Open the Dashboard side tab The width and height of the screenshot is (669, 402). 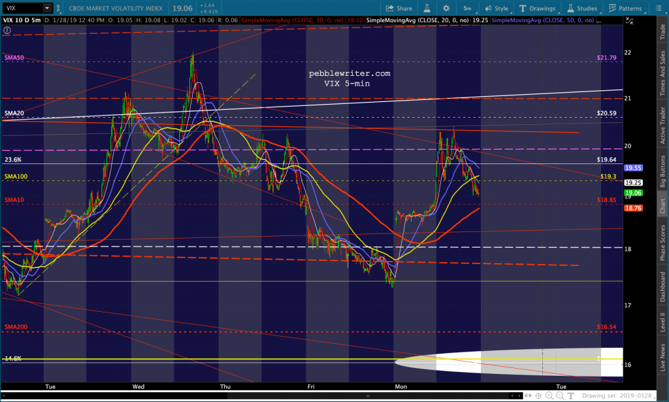click(662, 287)
